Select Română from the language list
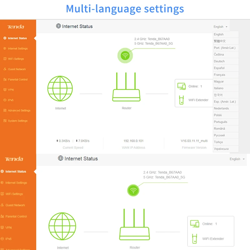 [226, 128]
